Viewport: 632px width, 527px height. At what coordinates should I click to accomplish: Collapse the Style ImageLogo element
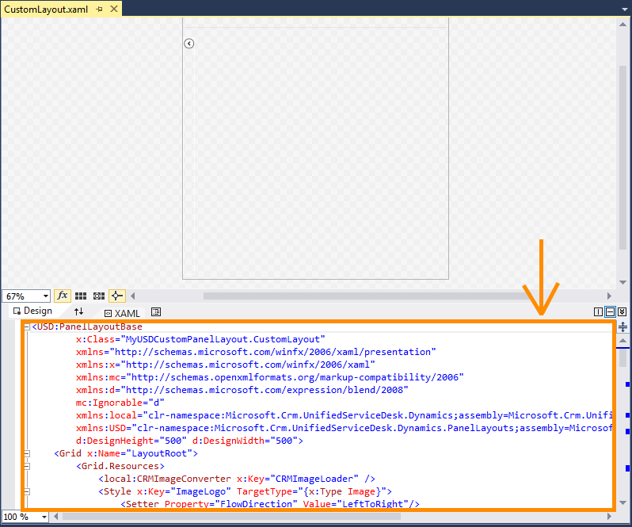[27, 491]
